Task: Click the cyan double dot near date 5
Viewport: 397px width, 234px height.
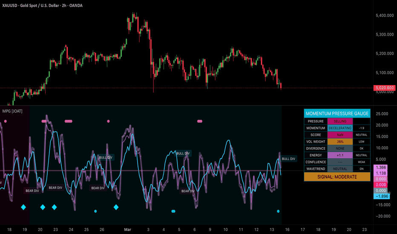Action: pyautogui.click(x=173, y=211)
